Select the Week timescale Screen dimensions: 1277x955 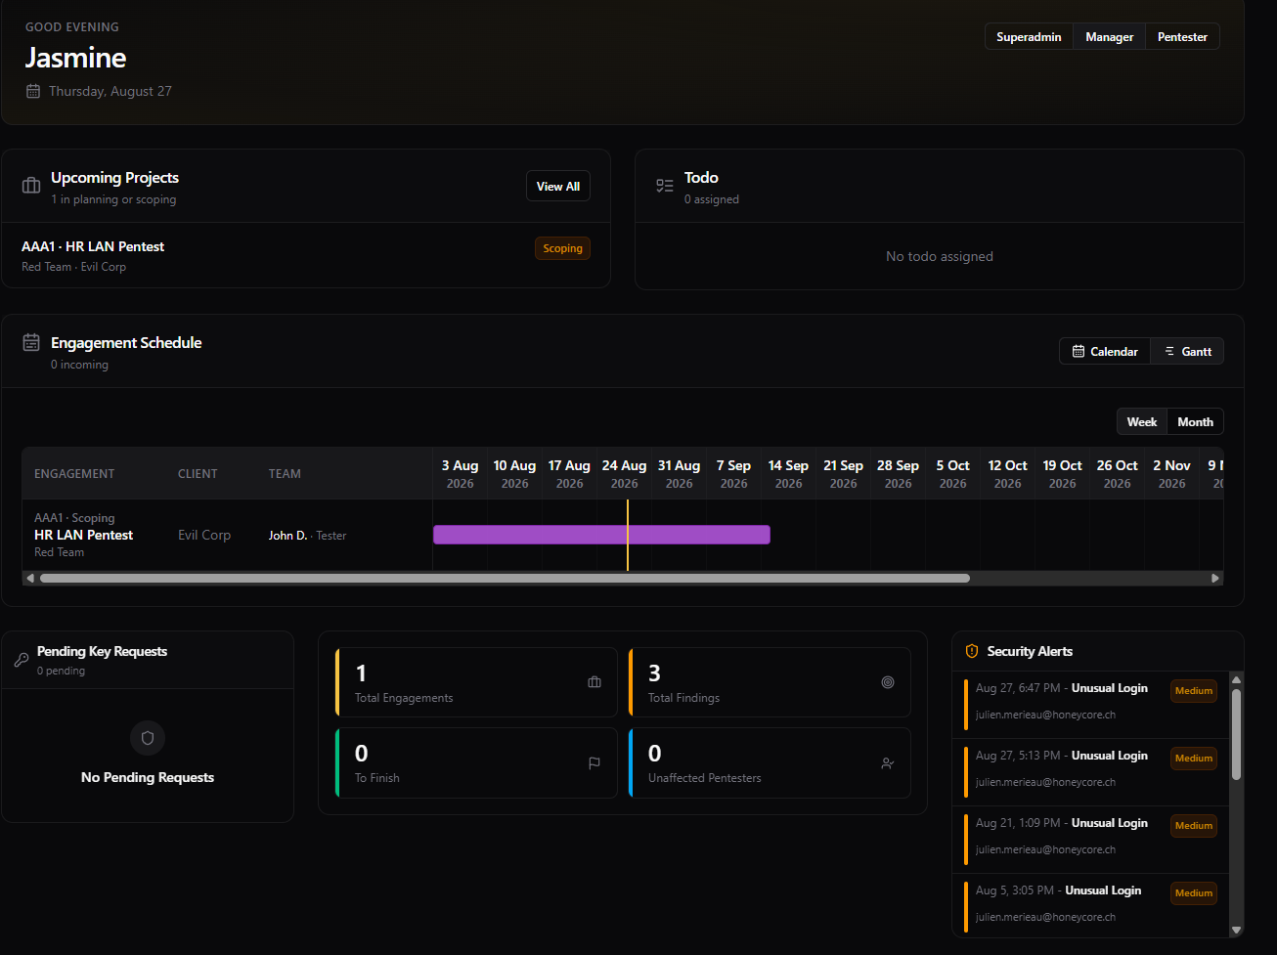coord(1142,421)
